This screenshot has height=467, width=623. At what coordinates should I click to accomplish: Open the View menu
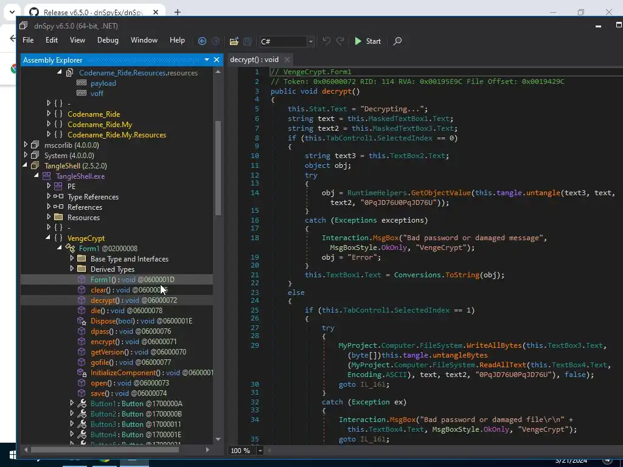tap(77, 40)
